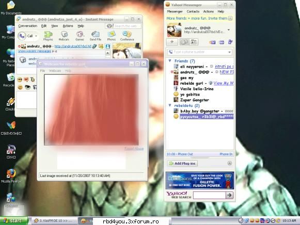Open the Call button dropdown arrow

36,36
